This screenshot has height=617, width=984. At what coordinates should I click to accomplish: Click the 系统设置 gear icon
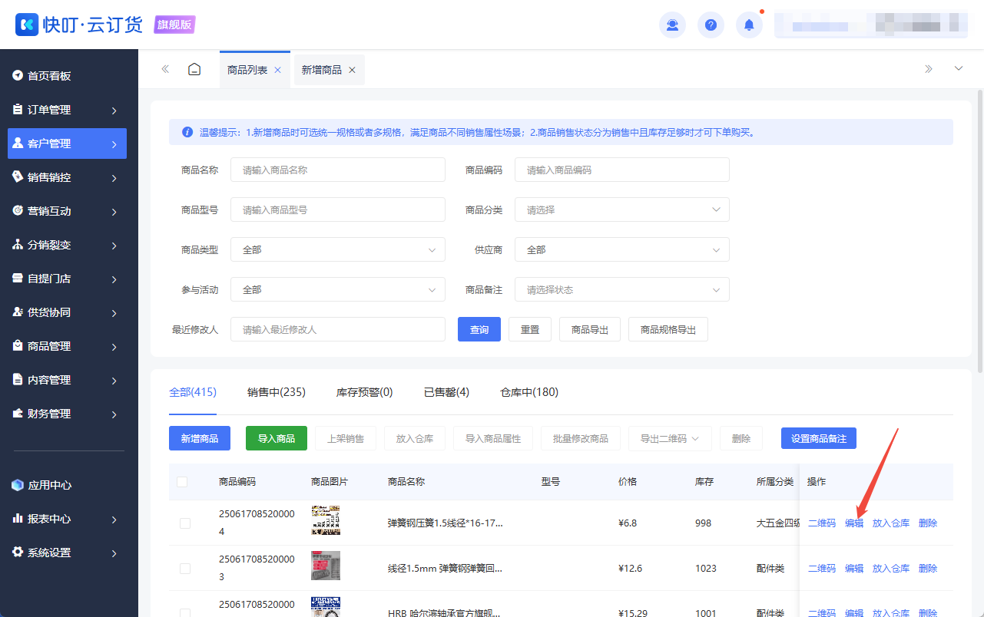coord(18,553)
